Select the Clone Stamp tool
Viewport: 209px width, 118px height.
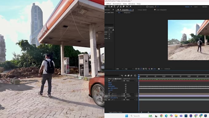pyautogui.click(x=121, y=6)
